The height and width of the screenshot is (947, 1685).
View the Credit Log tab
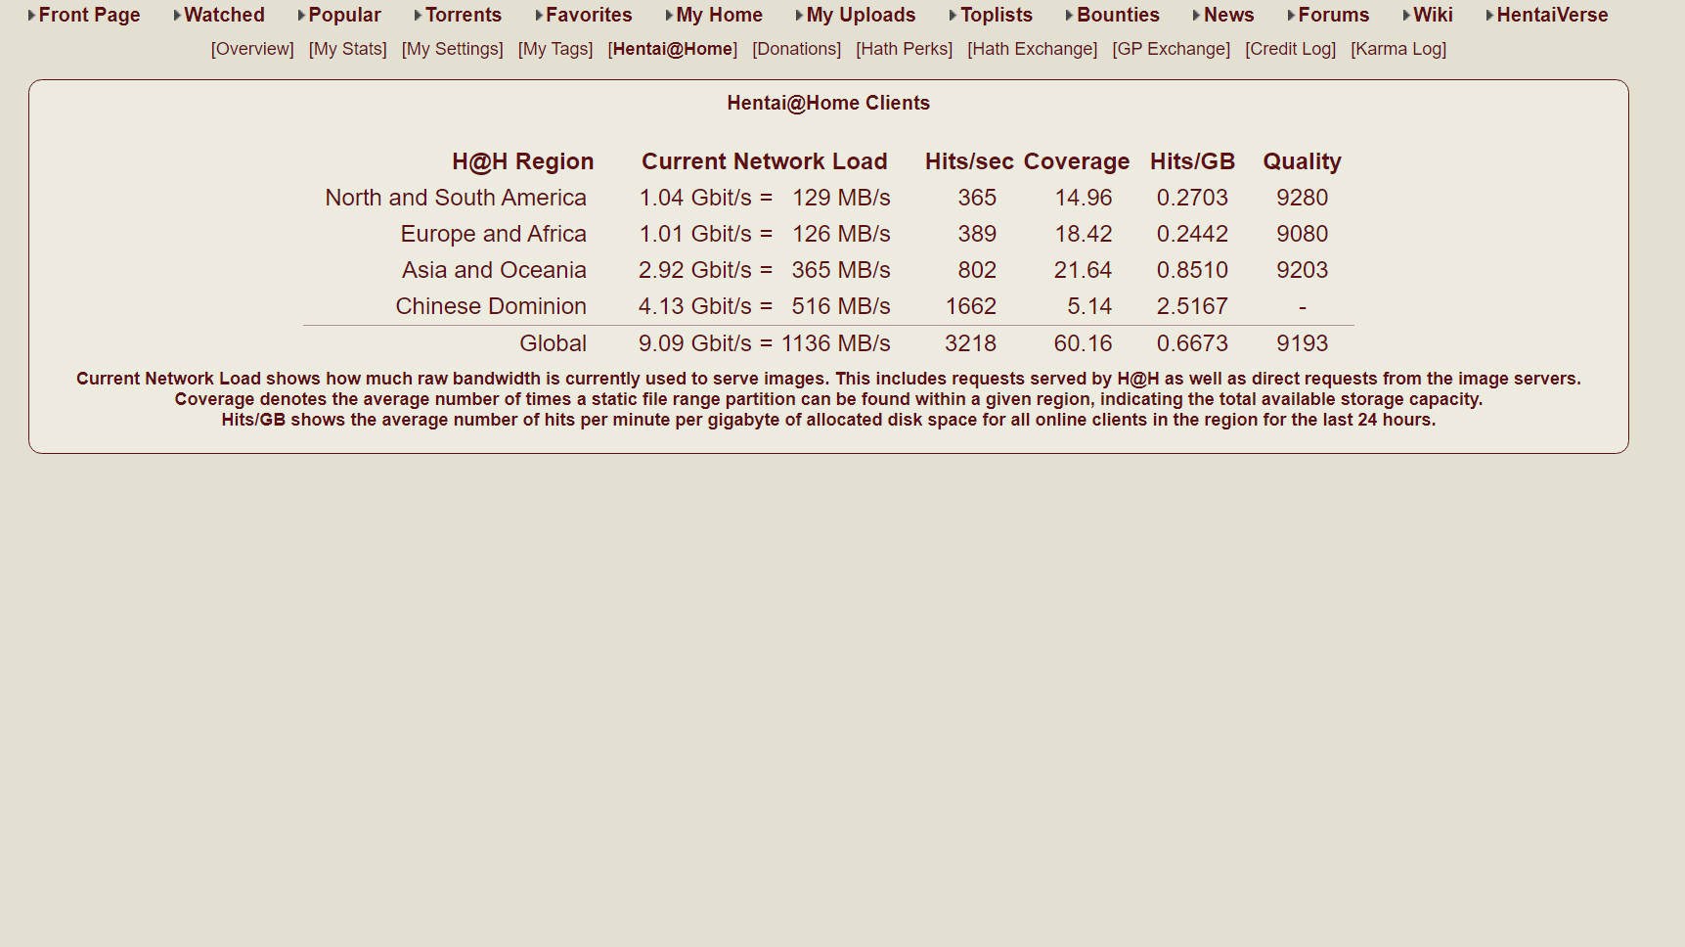[x=1291, y=49]
